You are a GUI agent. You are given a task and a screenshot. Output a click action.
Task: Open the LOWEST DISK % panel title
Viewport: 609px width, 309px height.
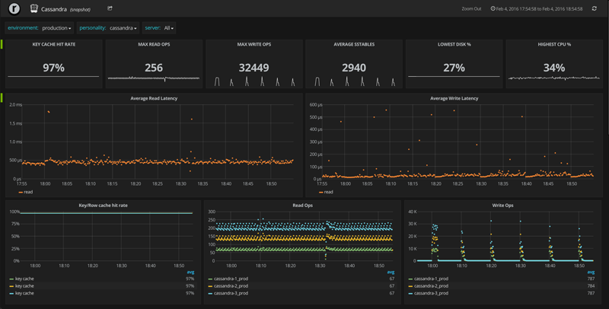[454, 44]
